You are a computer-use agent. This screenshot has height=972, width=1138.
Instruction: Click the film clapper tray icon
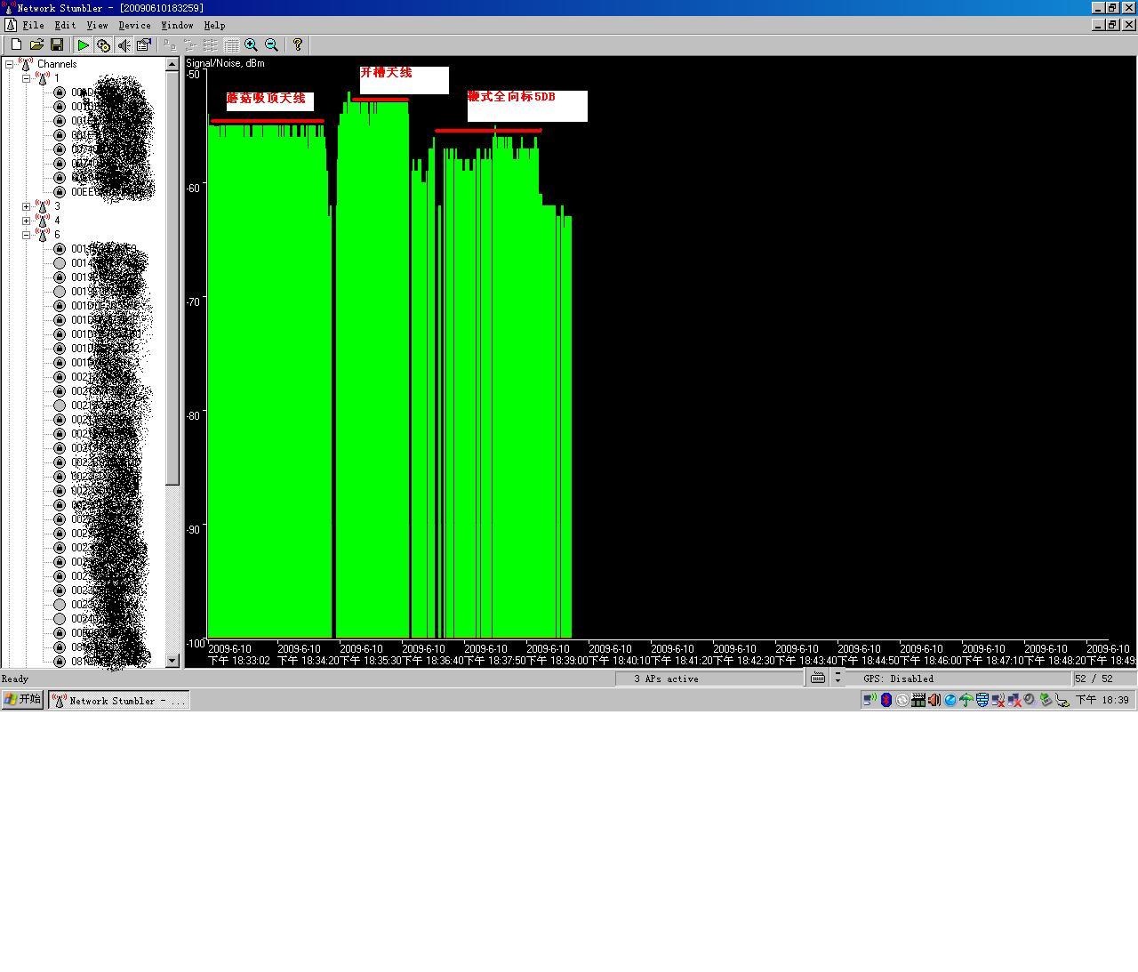918,700
